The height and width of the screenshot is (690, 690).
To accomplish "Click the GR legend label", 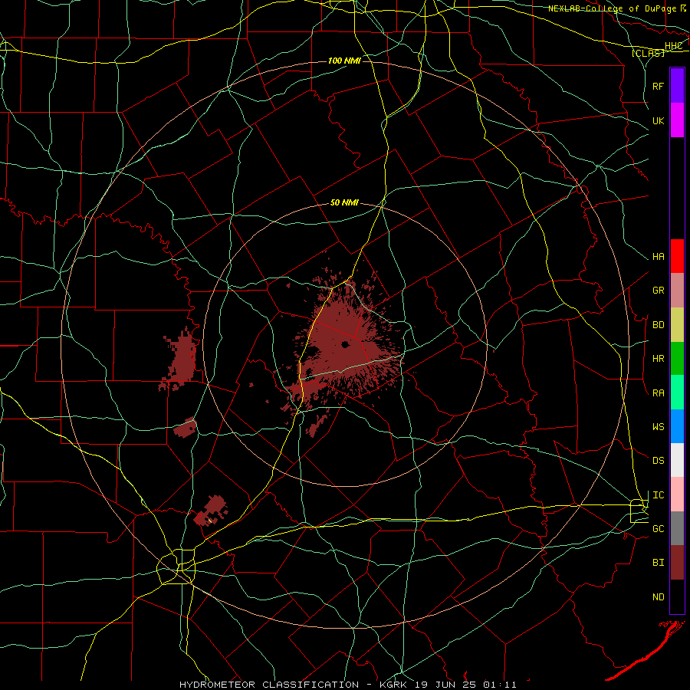I will click(x=658, y=291).
